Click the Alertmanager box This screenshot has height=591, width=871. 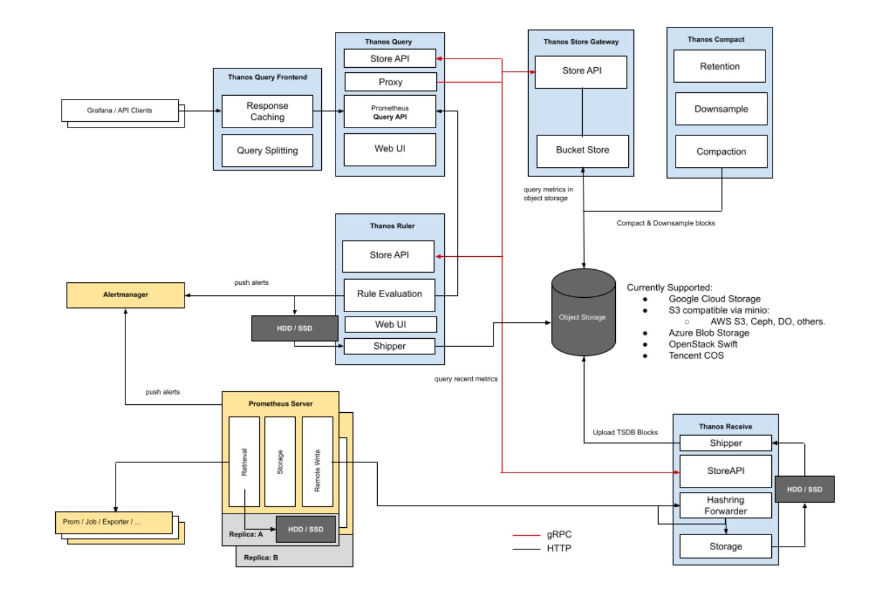[125, 295]
